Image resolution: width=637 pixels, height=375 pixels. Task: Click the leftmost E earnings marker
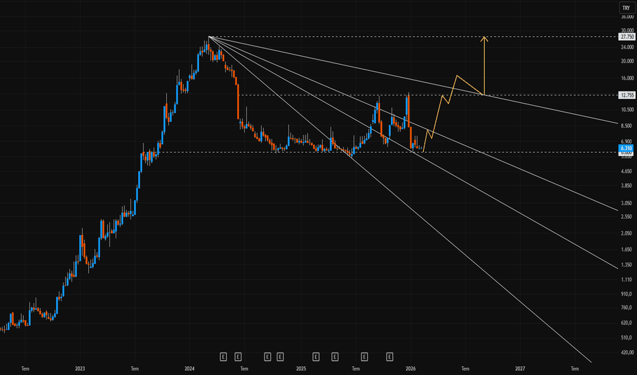point(223,357)
